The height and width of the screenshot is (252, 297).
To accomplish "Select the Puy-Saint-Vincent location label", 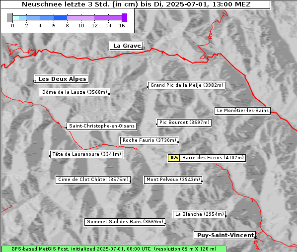I will pyautogui.click(x=225, y=235).
